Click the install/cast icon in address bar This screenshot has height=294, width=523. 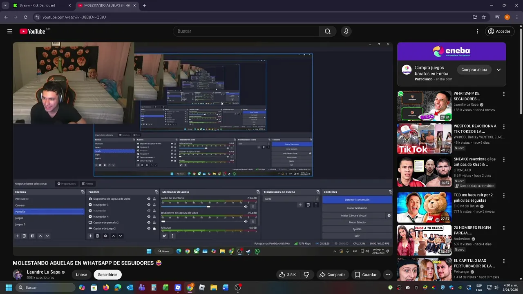tap(475, 17)
